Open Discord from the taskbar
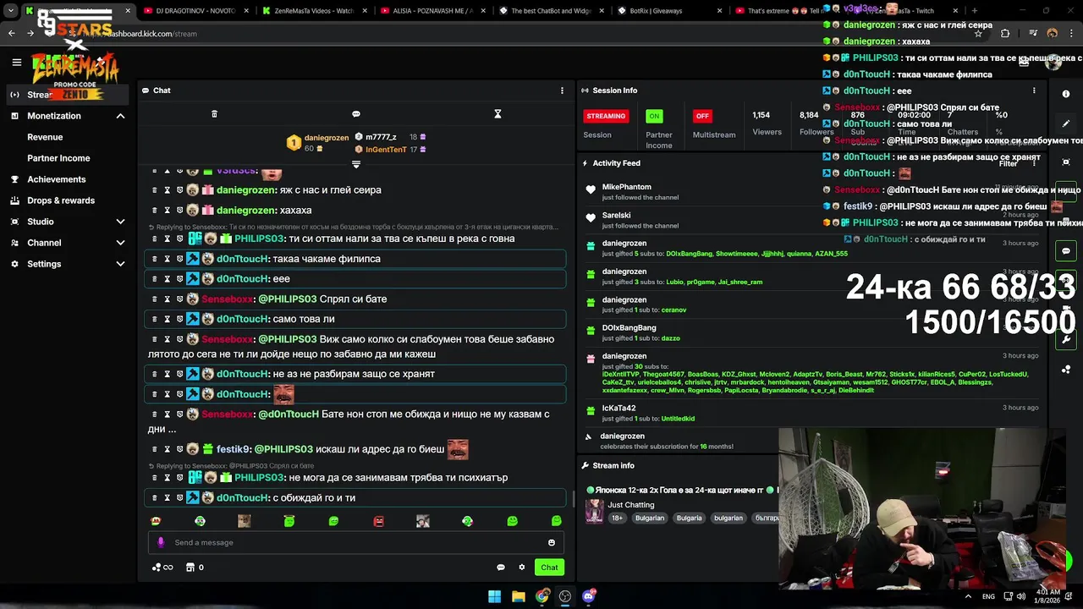The image size is (1083, 609). pos(589,596)
